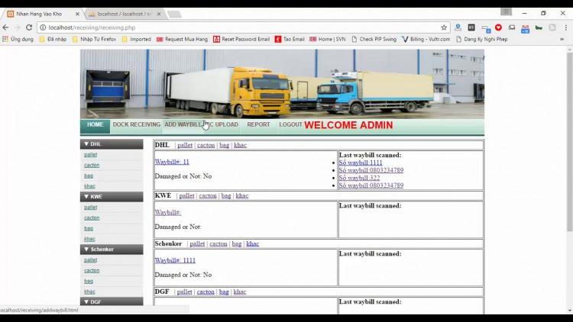Close the localhost phpMyAdmin tab
The height and width of the screenshot is (322, 573).
159,14
